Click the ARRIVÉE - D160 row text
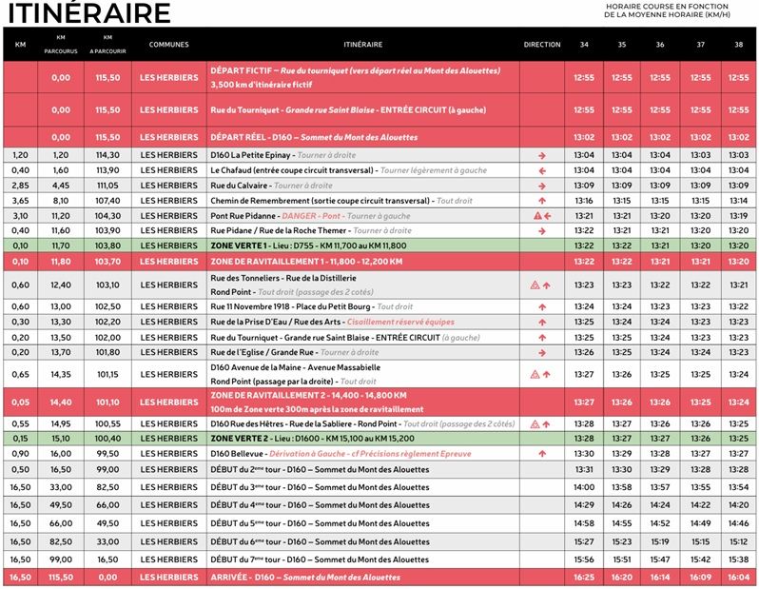Image resolution: width=759 pixels, height=589 pixels. pyautogui.click(x=305, y=578)
